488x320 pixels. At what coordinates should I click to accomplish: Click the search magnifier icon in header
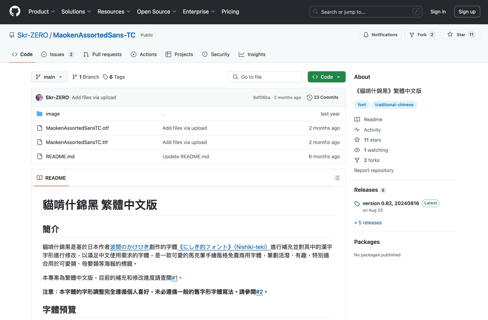[316, 12]
